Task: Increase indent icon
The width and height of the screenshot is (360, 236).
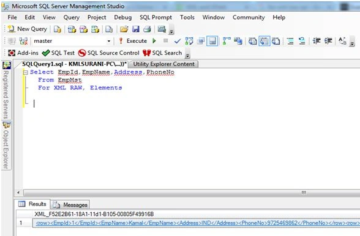Action: [328, 41]
